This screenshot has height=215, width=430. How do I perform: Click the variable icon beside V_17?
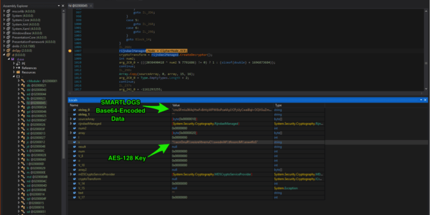(x=75, y=197)
